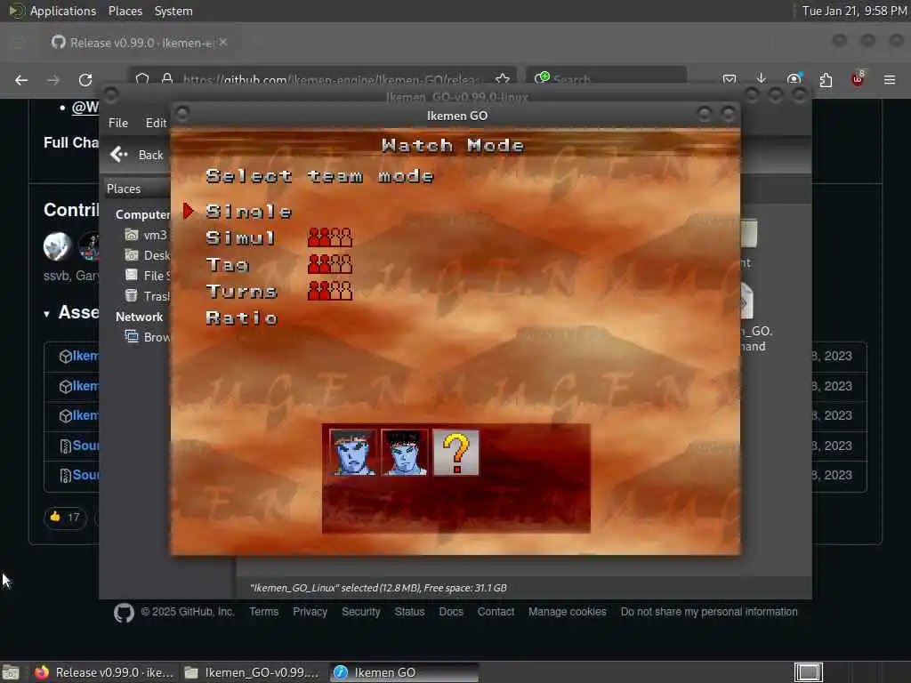Open Do not share my personal information link
Image resolution: width=911 pixels, height=683 pixels.
coord(709,612)
